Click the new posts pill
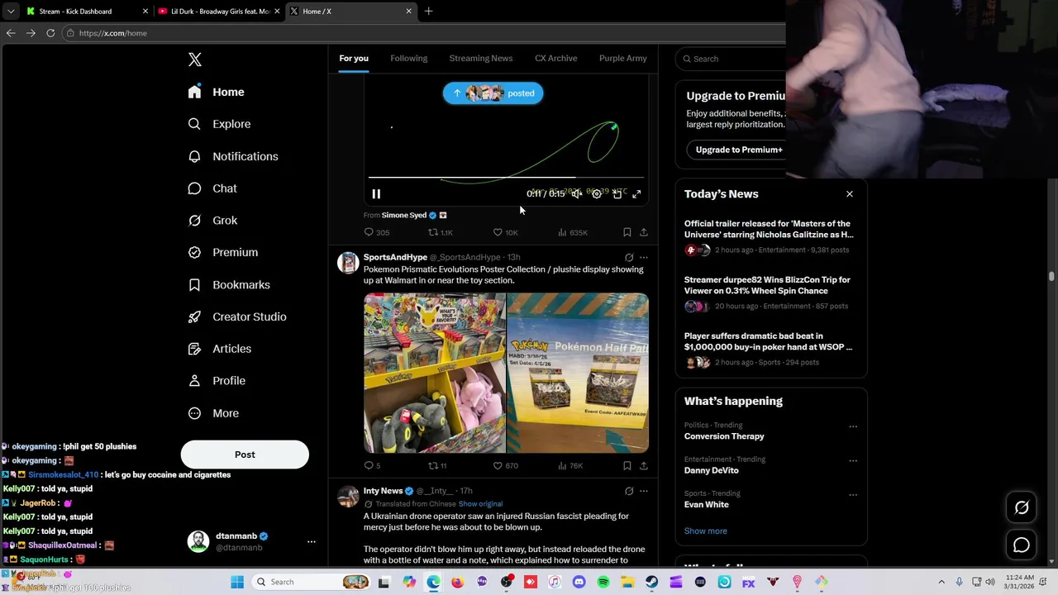 (493, 93)
